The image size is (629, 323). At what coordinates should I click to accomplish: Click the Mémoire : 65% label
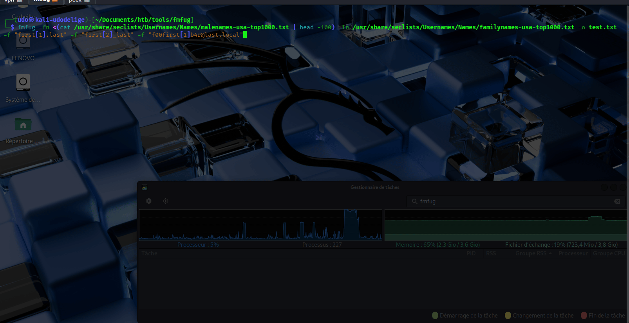(x=438, y=245)
